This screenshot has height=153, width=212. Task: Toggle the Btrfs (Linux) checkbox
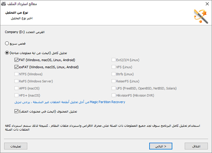[113, 74]
